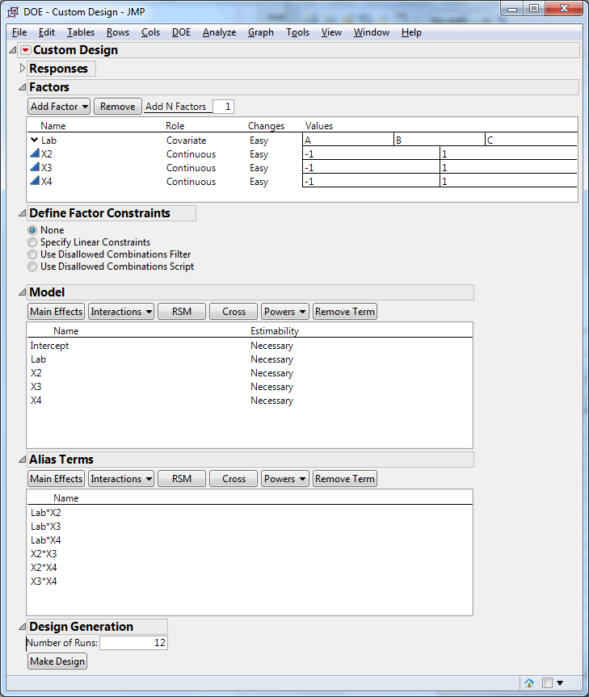Open the DOE menu
The width and height of the screenshot is (589, 697).
181,32
